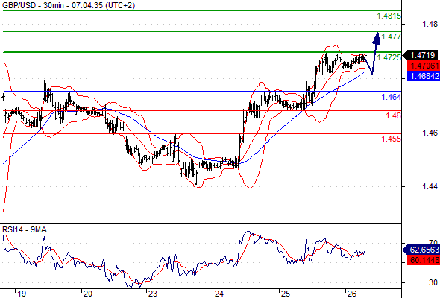Click the blue forecast arrow head
This screenshot has height=298, width=440.
click(377, 39)
